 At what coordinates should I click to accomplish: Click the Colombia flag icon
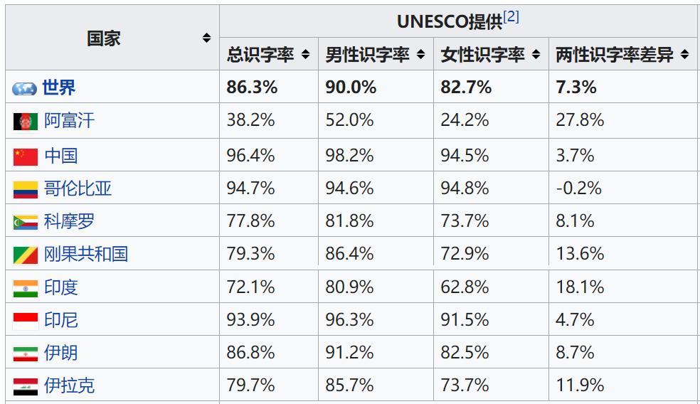[26, 190]
